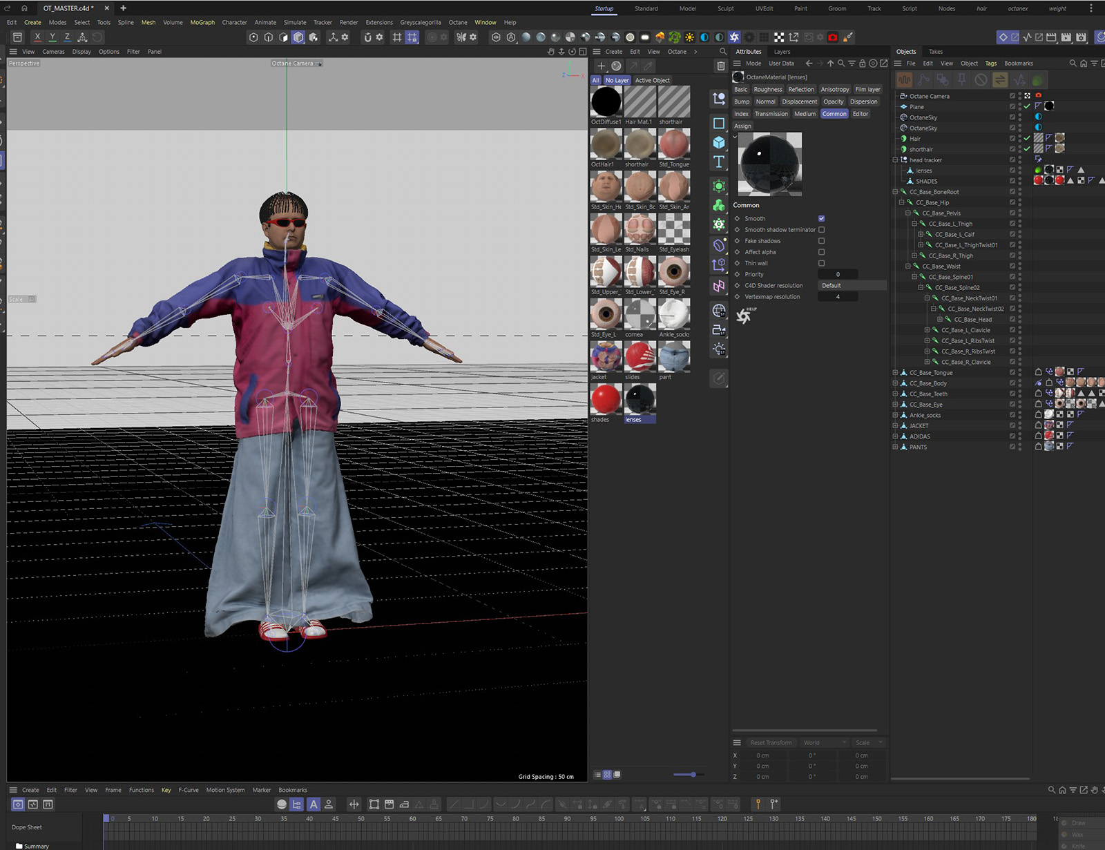Image resolution: width=1105 pixels, height=850 pixels.
Task: Open the MoGraph menu
Action: 202,22
